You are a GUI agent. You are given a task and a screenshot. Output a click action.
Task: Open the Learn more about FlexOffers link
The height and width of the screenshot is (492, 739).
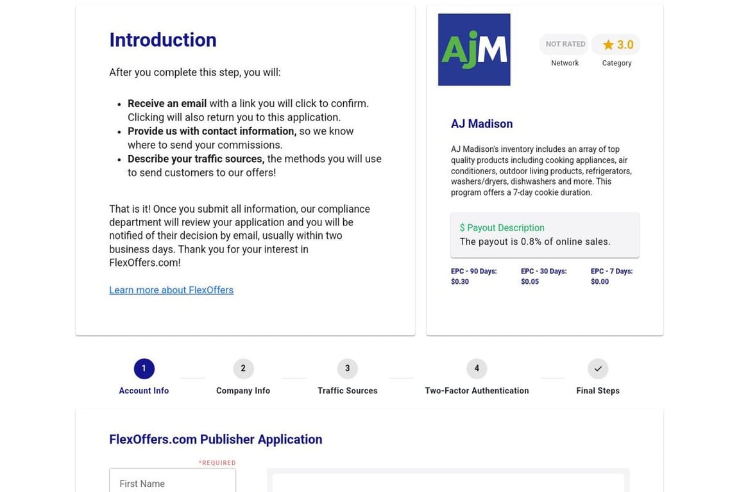pos(171,290)
